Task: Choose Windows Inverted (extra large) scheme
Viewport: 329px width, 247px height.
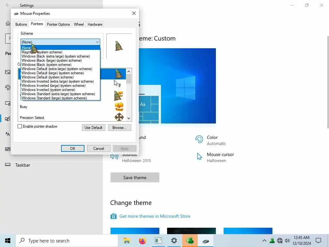Action: (x=60, y=81)
